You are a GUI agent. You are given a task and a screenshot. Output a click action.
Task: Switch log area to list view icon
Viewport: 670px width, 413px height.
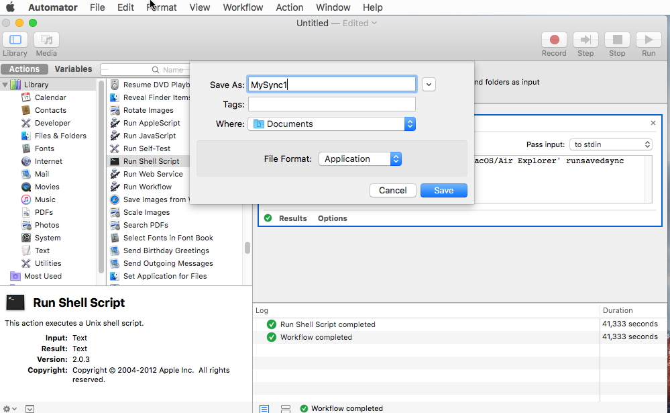(x=264, y=409)
